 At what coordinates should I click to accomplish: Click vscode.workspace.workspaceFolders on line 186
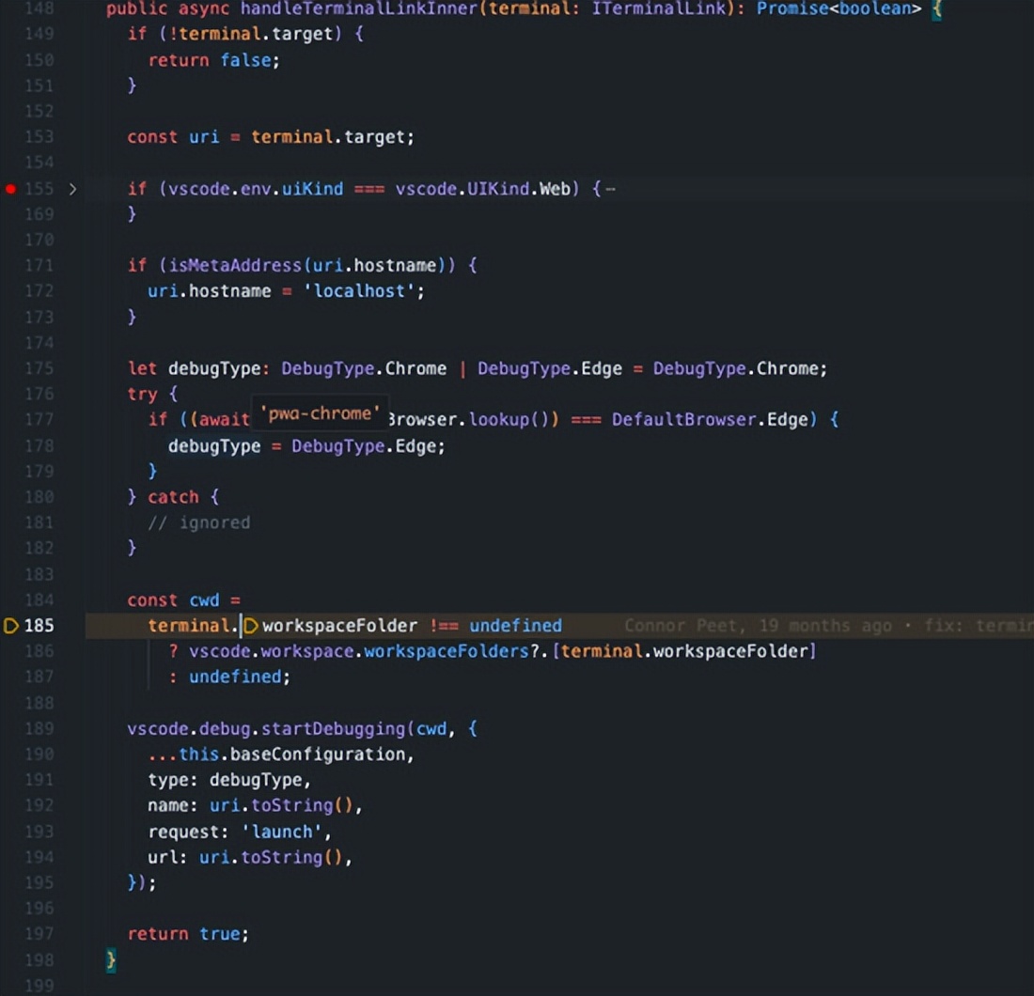point(359,651)
